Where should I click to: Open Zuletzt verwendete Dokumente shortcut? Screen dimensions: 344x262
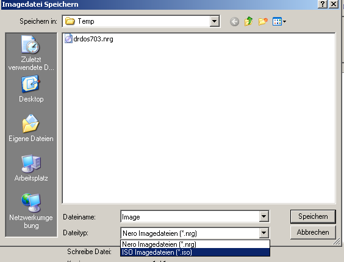[x=31, y=53]
